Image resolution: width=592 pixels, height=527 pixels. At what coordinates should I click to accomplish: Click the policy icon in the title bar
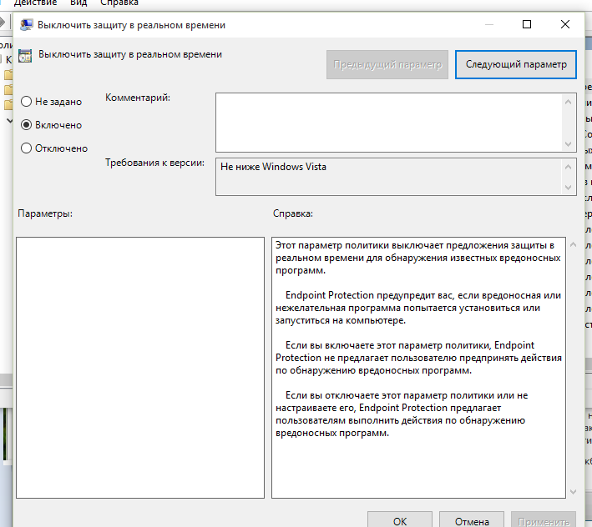[25, 25]
